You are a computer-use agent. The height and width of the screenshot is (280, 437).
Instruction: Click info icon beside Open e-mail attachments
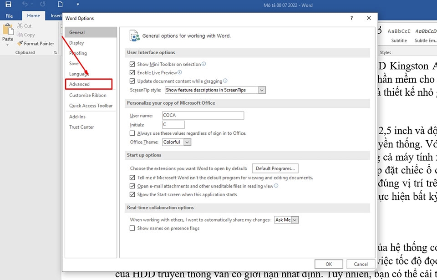[x=276, y=185]
